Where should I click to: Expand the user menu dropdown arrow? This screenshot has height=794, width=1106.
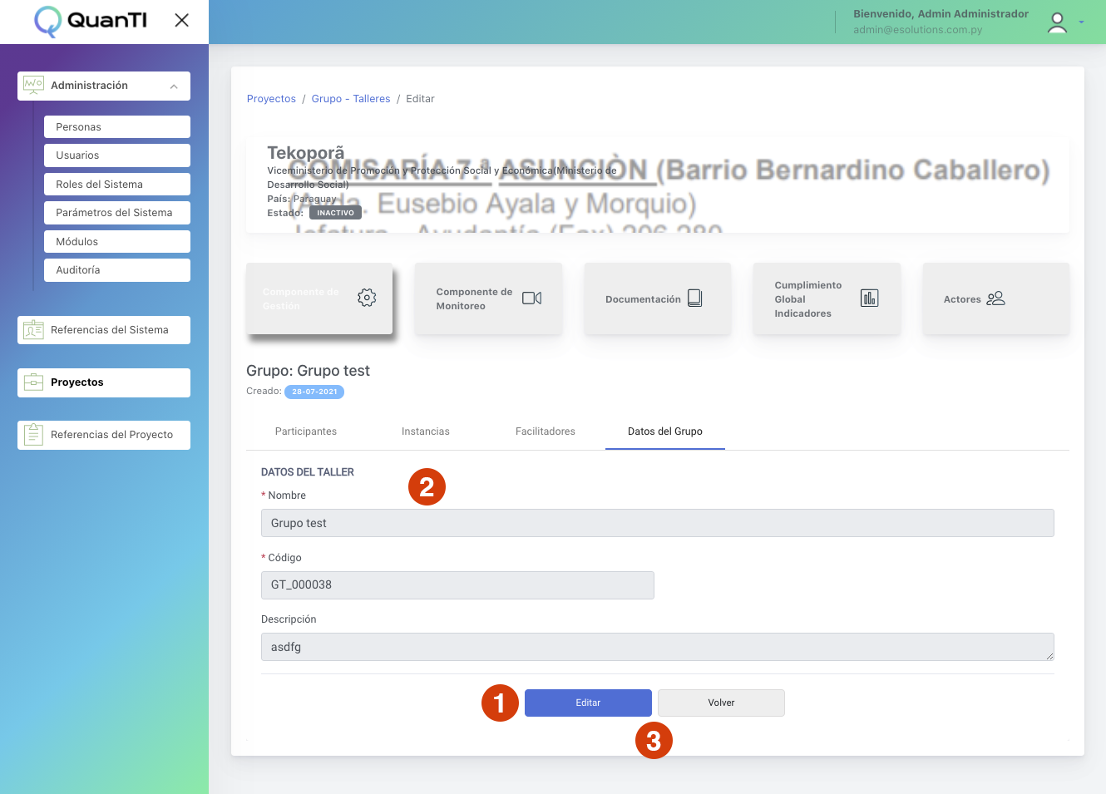tap(1081, 22)
